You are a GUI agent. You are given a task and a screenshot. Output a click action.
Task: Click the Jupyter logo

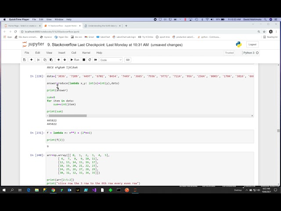33,44
